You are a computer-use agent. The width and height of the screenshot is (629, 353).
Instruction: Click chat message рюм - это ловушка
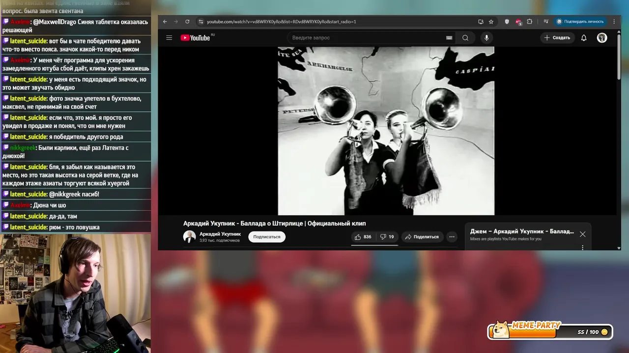pyautogui.click(x=74, y=227)
